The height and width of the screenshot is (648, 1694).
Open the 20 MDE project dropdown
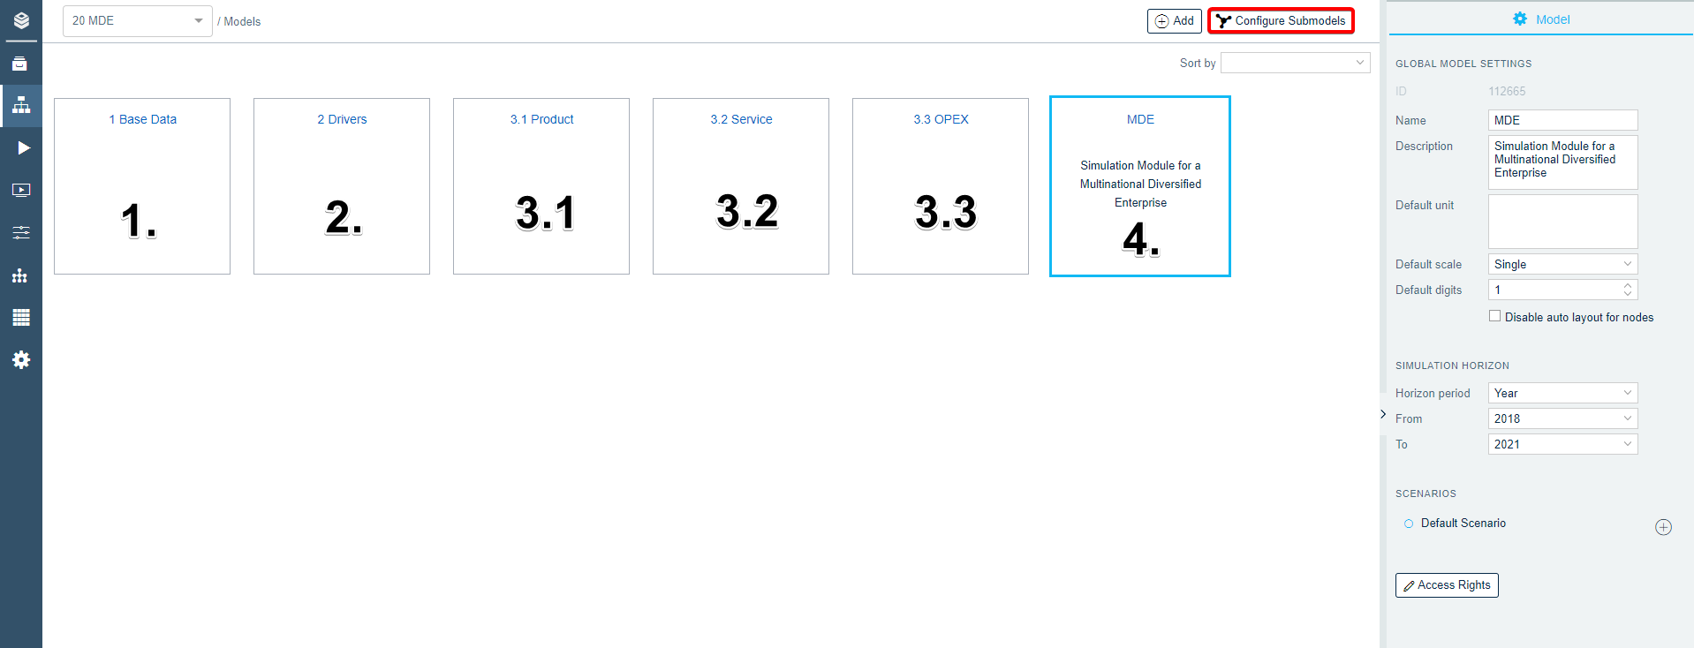137,21
